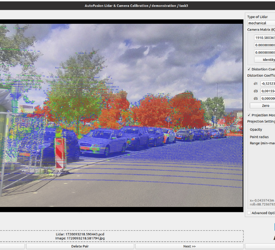This screenshot has height=250, width=275.
Task: Go to next pair with Next >>
Action: (189, 246)
